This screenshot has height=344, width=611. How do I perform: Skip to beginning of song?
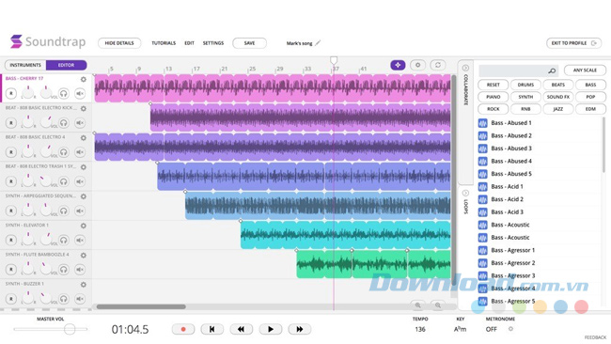pyautogui.click(x=212, y=329)
